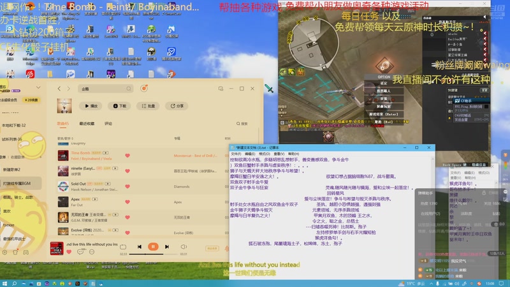Click the 播放 play-all button
The height and width of the screenshot is (287, 510).
tap(91, 106)
